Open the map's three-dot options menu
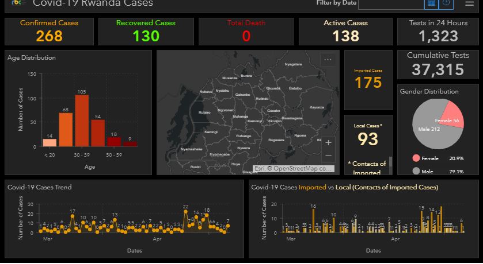The height and width of the screenshot is (264, 483). (328, 59)
